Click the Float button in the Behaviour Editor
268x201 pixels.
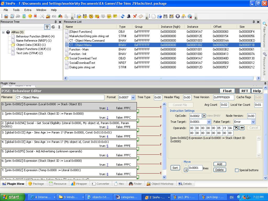[x=227, y=91]
